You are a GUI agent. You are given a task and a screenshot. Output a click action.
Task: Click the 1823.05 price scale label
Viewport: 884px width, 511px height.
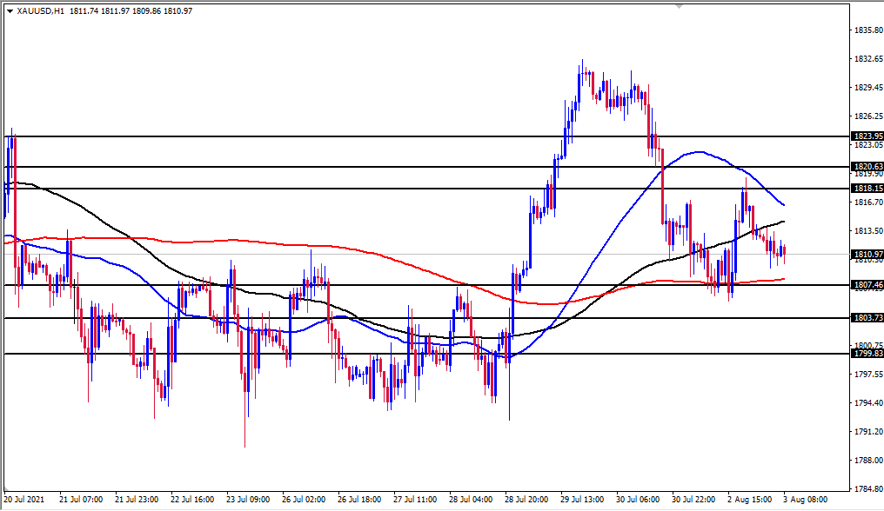[869, 145]
